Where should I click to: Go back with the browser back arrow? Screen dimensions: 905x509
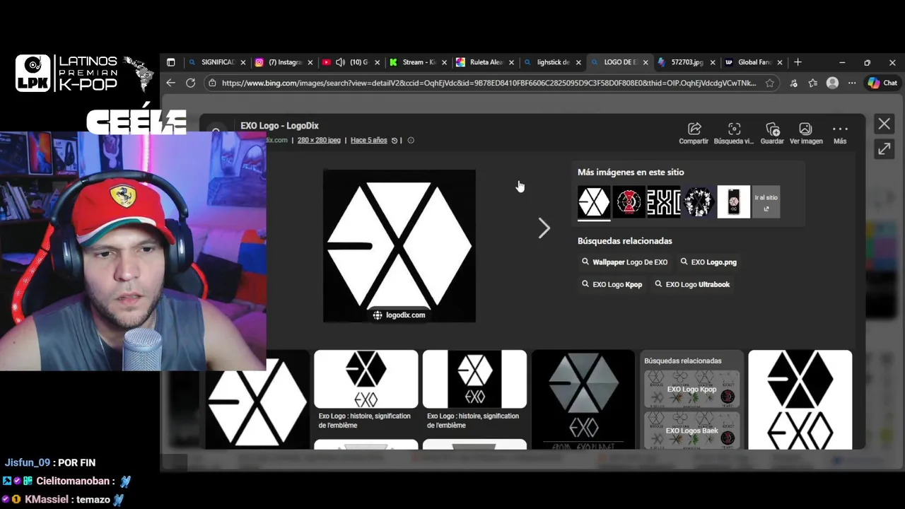pos(170,83)
